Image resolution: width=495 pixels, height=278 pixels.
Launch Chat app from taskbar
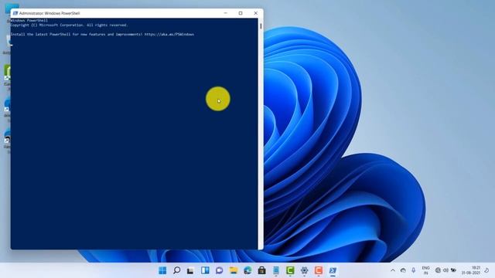pos(220,270)
